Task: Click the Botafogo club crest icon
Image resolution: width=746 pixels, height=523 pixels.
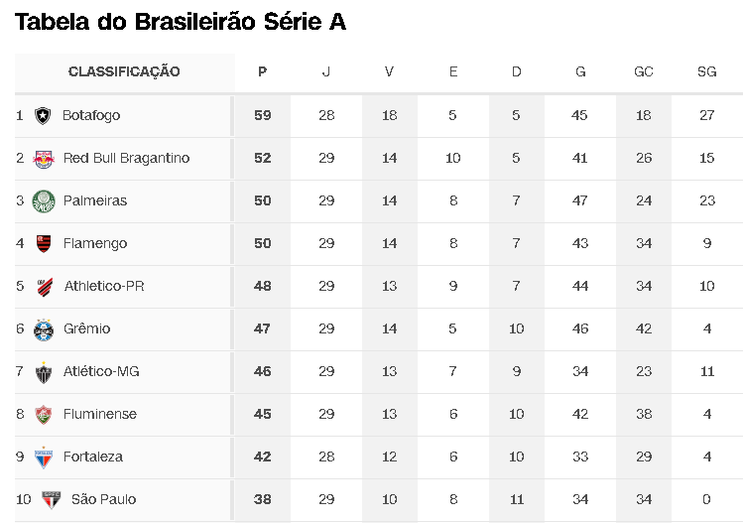Action: 43,116
